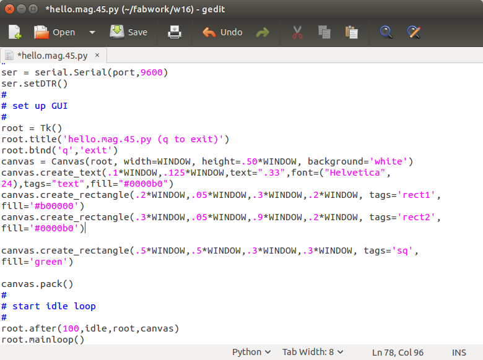Close the gedit window
483x360 pixels.
point(9,9)
